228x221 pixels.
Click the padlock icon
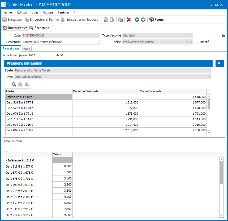(x=223, y=35)
